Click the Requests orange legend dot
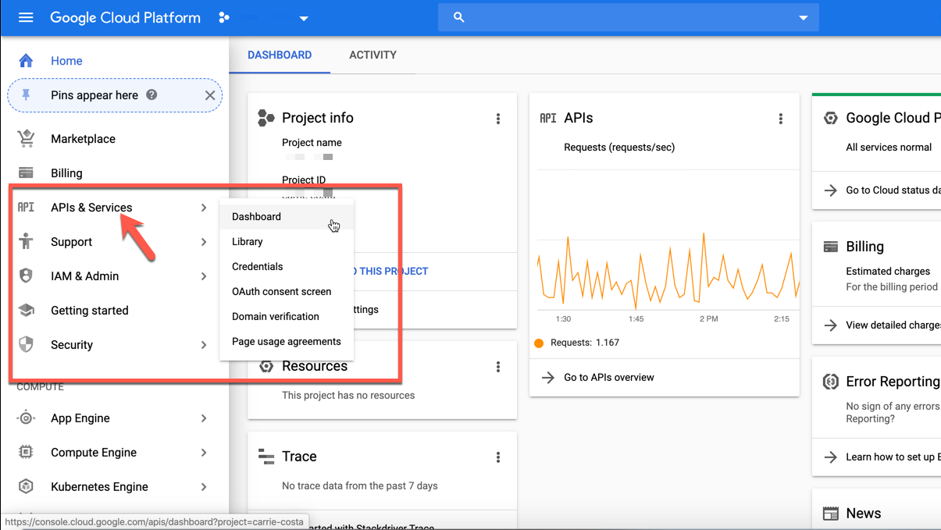This screenshot has height=530, width=941. (x=539, y=343)
